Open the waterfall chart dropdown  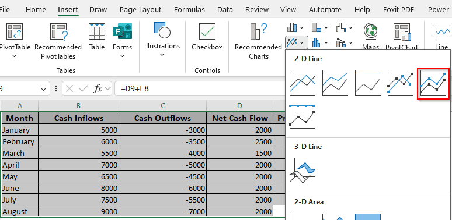coord(345,27)
